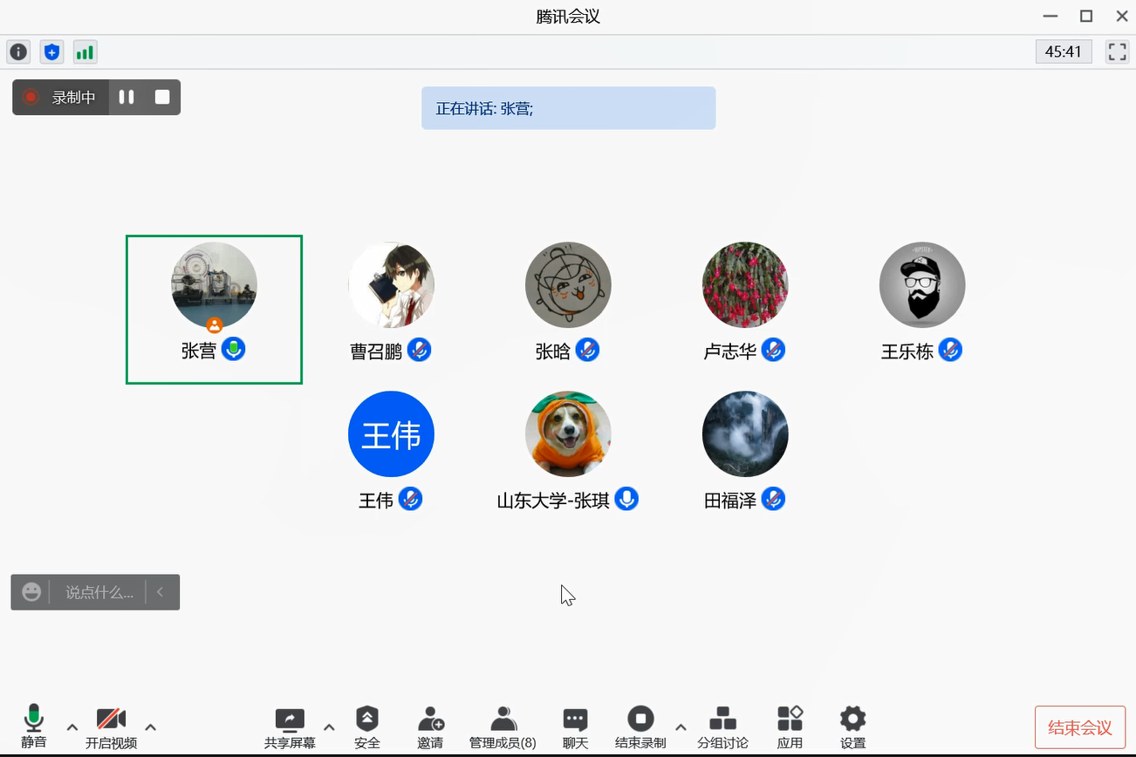Viewport: 1136px width, 757px height.
Task: Open the 聊天 chat panel
Action: click(575, 727)
